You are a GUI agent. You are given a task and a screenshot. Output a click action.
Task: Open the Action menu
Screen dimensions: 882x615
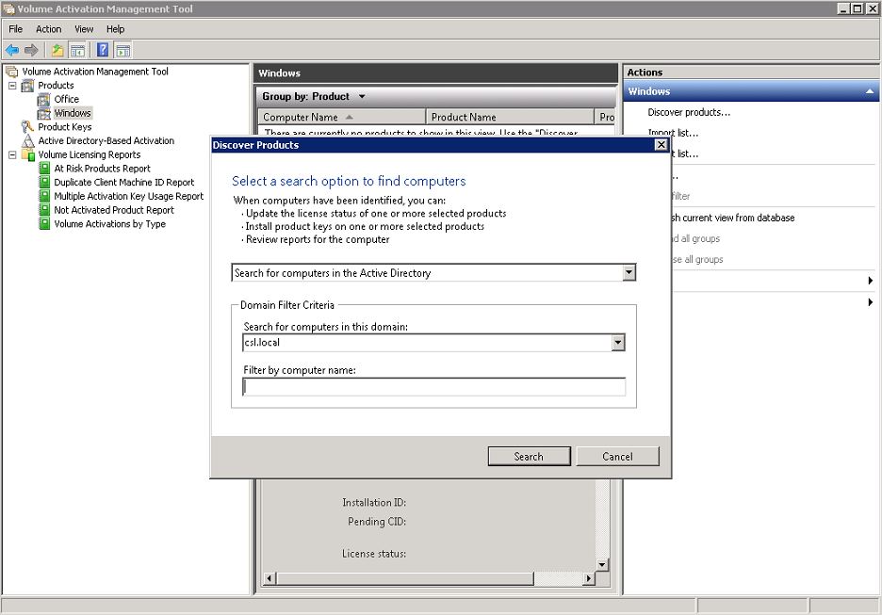click(x=48, y=29)
